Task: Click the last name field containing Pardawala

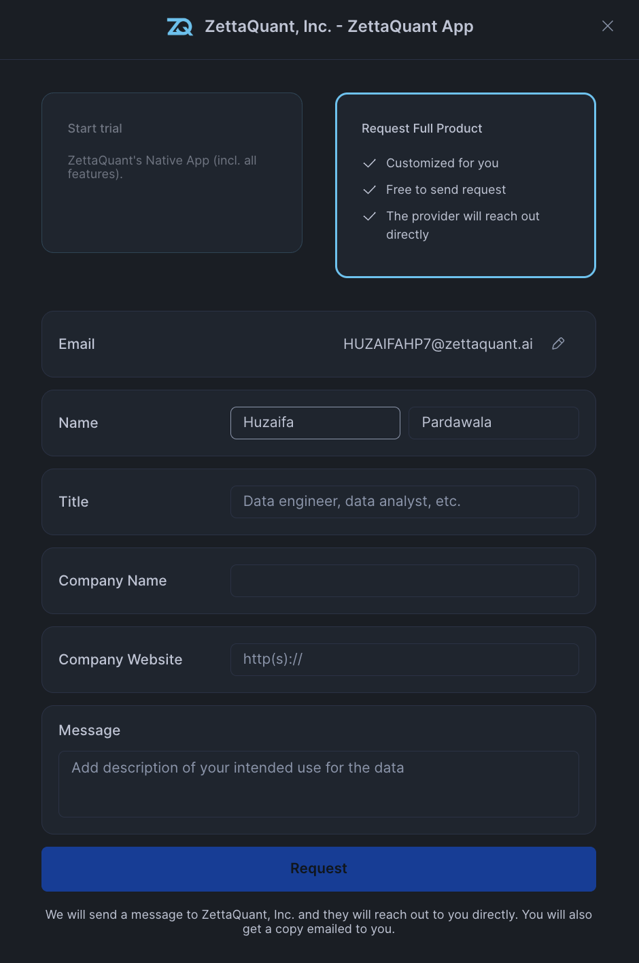Action: [x=494, y=423]
